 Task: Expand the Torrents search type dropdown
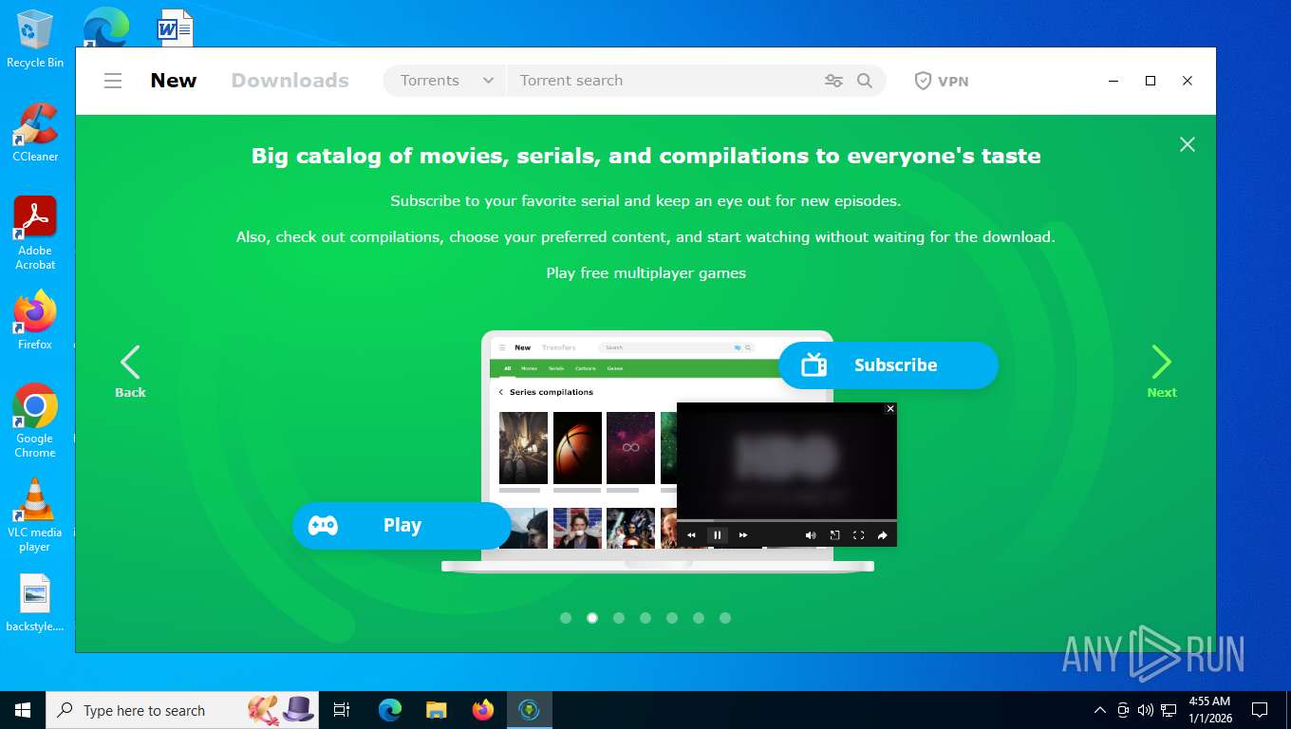pyautogui.click(x=446, y=81)
